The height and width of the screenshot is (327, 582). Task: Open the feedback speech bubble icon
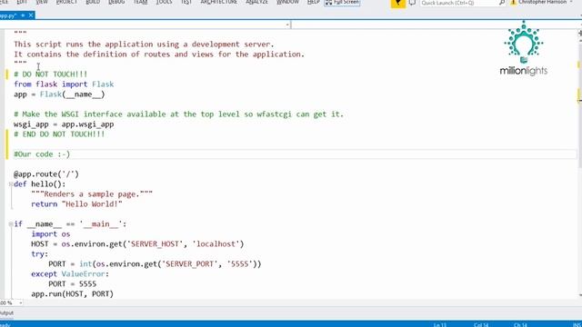pos(412,3)
